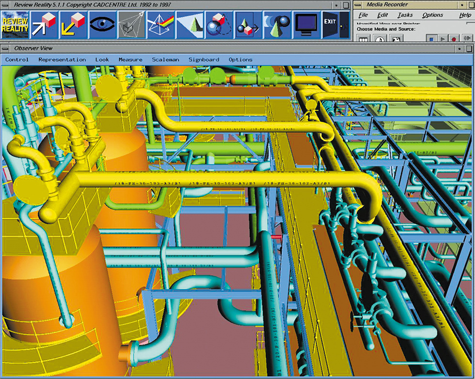Image resolution: width=475 pixels, height=379 pixels.
Task: Open the Tasks menu in Media Recorder
Action: (x=405, y=15)
